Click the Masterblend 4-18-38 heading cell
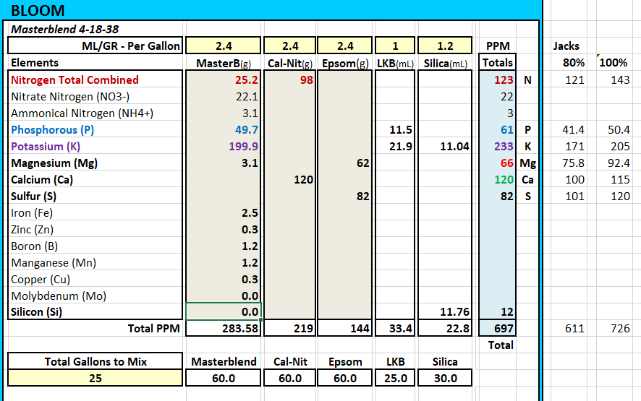Viewport: 641px width, 401px height. pos(64,30)
